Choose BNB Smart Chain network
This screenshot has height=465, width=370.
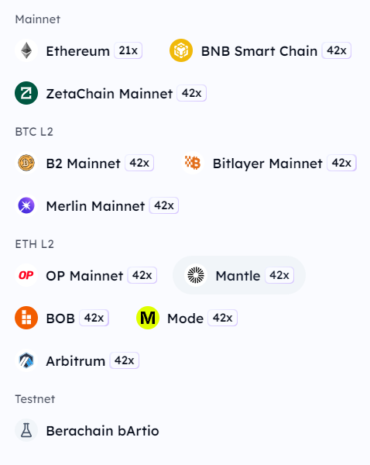(259, 50)
